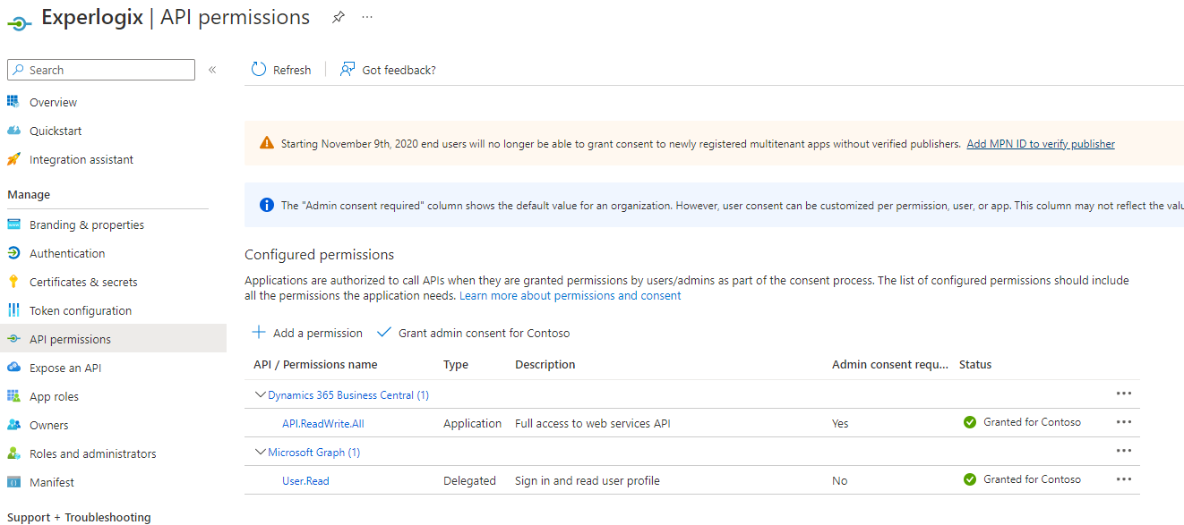Click the 'Full access to web services API' description

pos(593,423)
